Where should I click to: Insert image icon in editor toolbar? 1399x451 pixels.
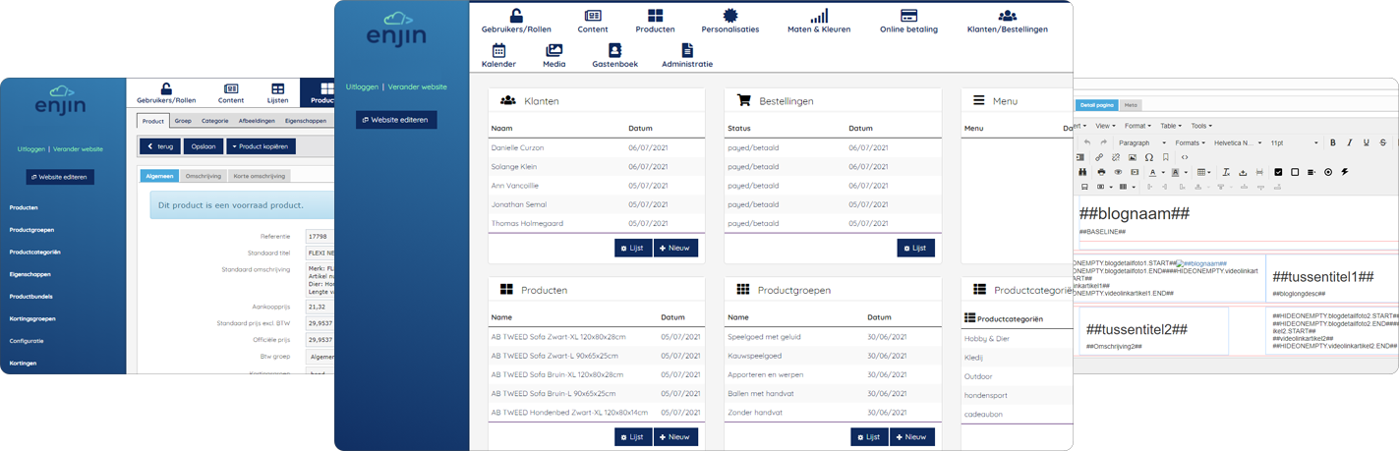point(1133,157)
